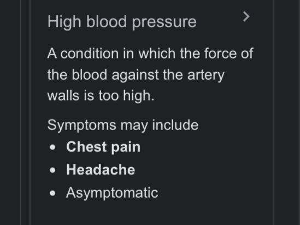Click the word 'Symptoms' in the label

click(82, 126)
